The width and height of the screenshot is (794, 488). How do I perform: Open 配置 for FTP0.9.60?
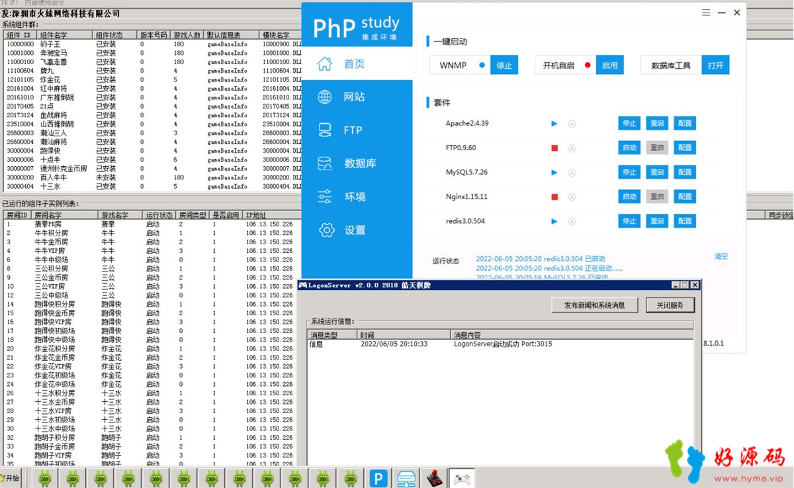(x=685, y=148)
